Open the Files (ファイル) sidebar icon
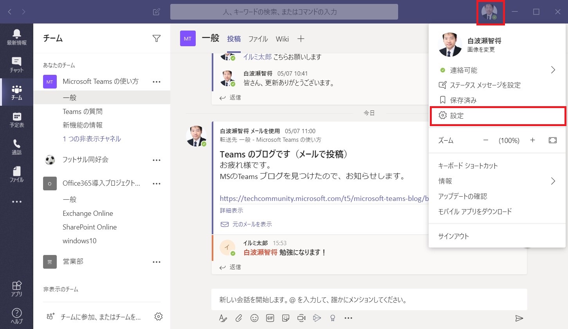Image resolution: width=568 pixels, height=329 pixels. point(16,174)
